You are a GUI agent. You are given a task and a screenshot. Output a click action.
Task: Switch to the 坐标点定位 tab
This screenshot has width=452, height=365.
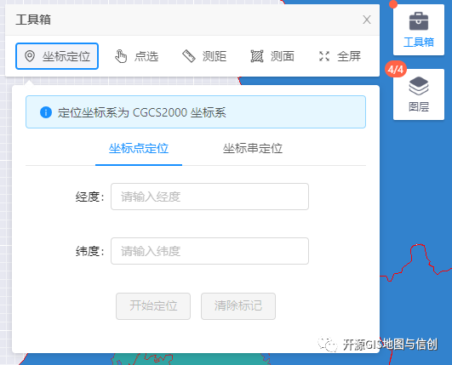[139, 149]
